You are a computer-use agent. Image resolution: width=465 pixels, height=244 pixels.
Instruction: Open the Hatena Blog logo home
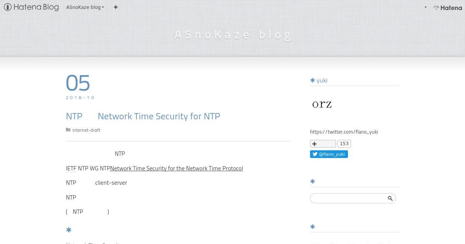point(31,7)
